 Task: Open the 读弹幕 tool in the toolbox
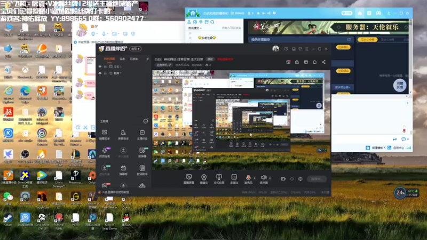point(142,153)
